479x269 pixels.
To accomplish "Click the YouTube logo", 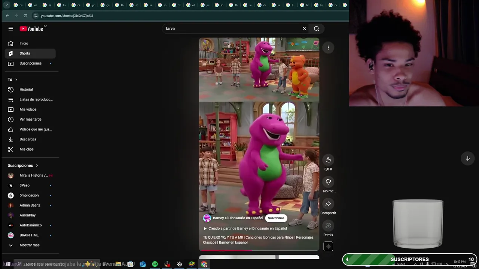I will coord(31,29).
